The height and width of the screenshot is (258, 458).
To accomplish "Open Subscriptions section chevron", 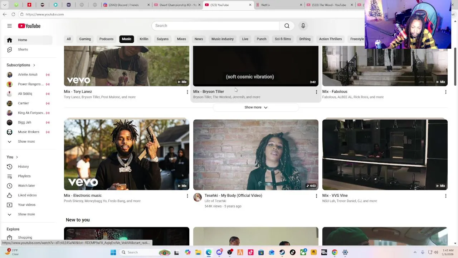I will click(34, 65).
